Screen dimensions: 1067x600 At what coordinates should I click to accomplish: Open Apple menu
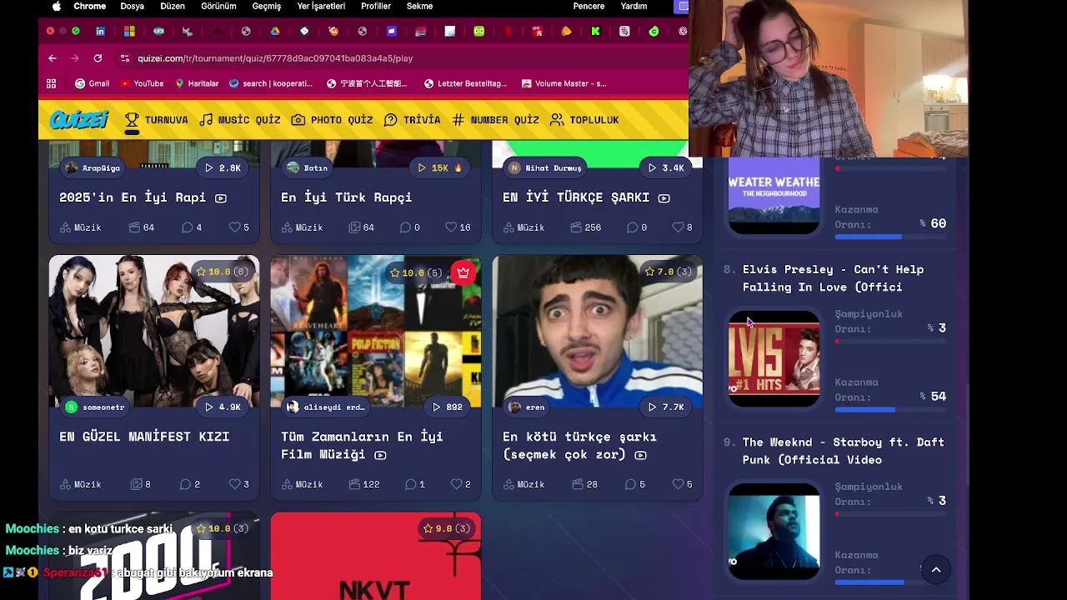[x=57, y=7]
